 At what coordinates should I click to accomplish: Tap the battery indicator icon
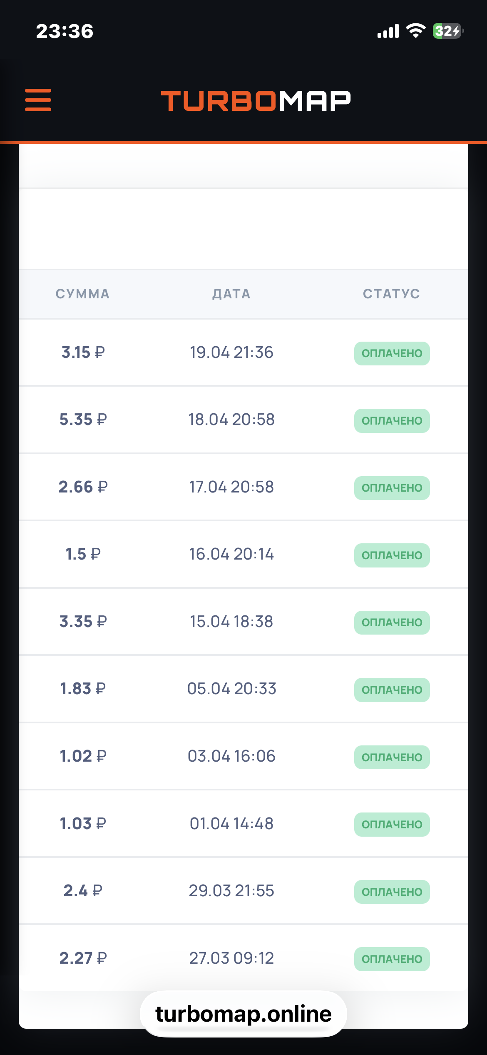pos(448,31)
